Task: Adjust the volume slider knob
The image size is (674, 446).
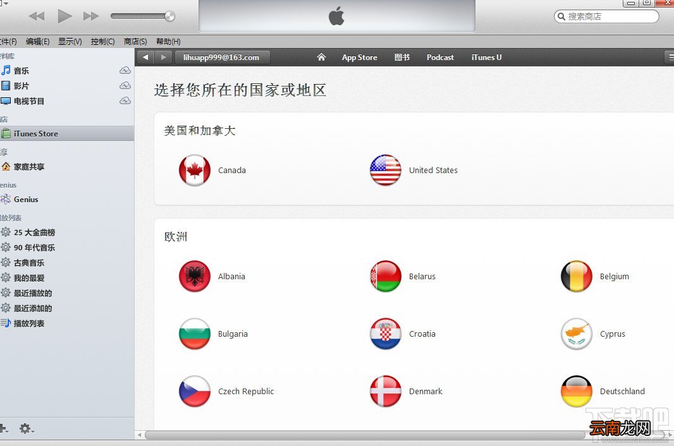Action: (170, 16)
